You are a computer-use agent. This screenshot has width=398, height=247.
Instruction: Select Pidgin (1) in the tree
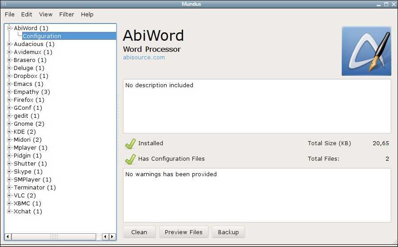point(27,156)
